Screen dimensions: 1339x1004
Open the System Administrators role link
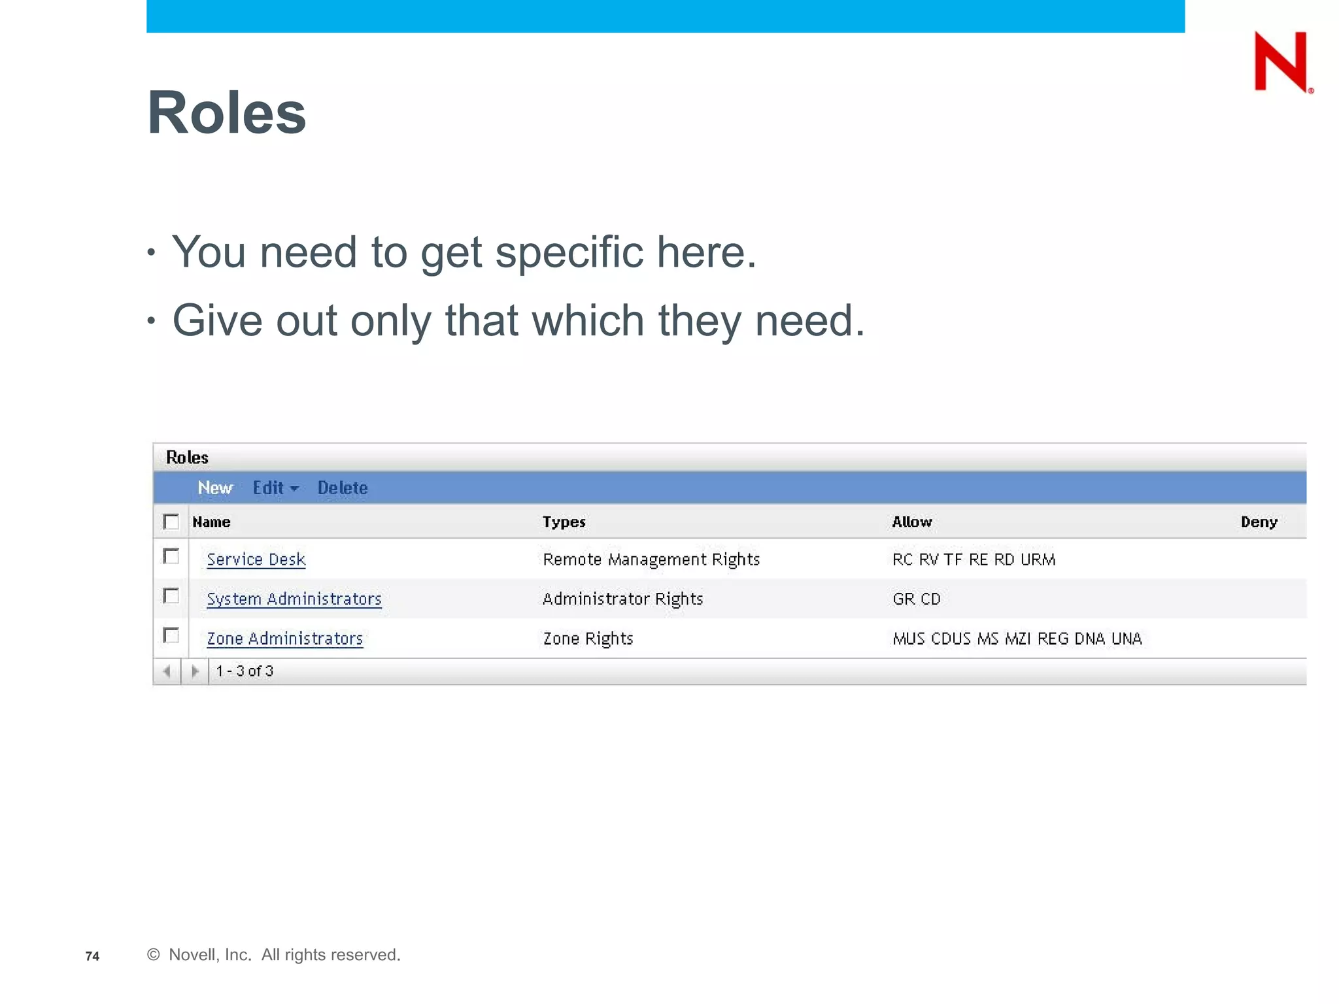coord(294,599)
